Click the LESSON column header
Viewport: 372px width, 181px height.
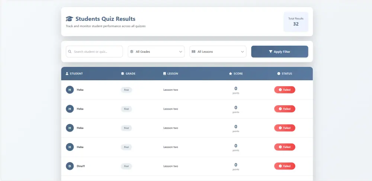pyautogui.click(x=171, y=74)
